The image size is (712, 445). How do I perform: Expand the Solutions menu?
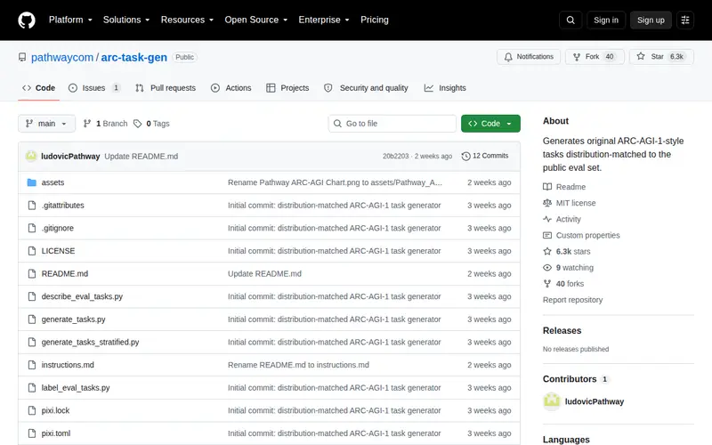click(x=126, y=20)
